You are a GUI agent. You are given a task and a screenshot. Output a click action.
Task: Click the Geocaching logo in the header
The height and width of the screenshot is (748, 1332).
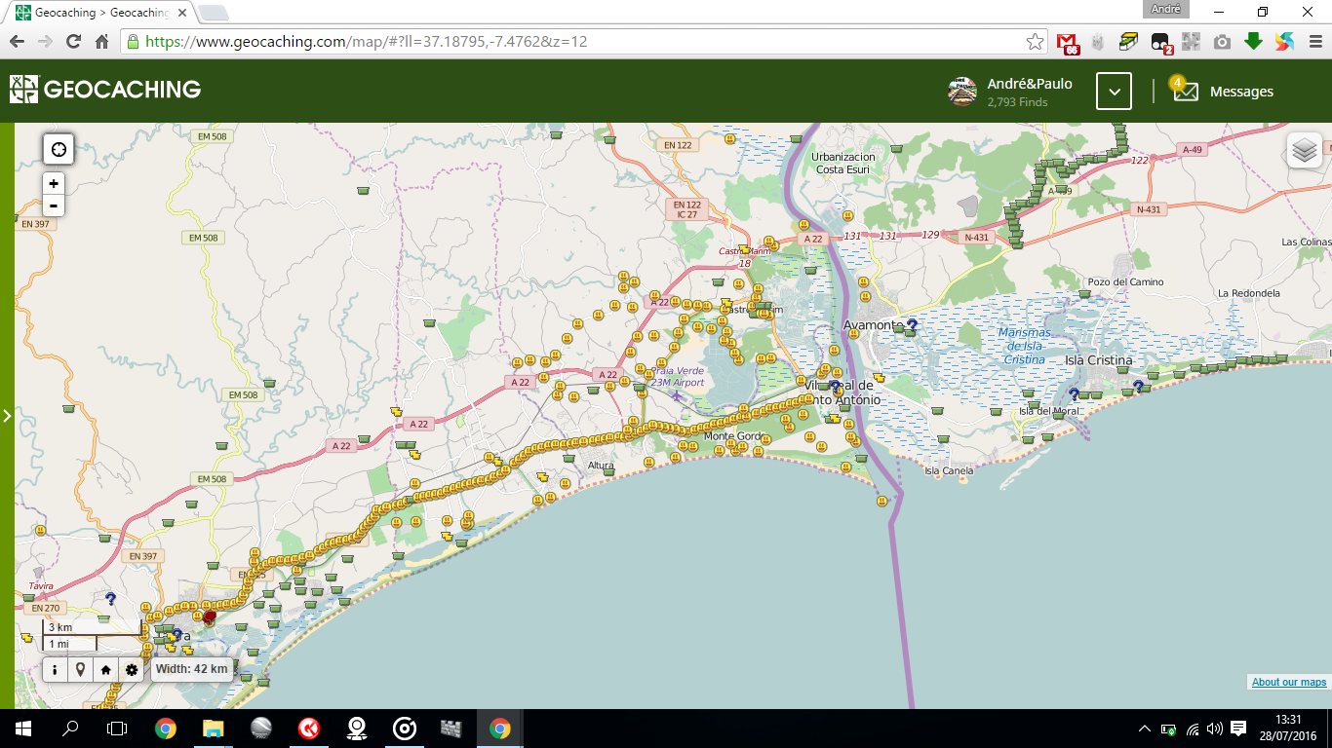(105, 90)
